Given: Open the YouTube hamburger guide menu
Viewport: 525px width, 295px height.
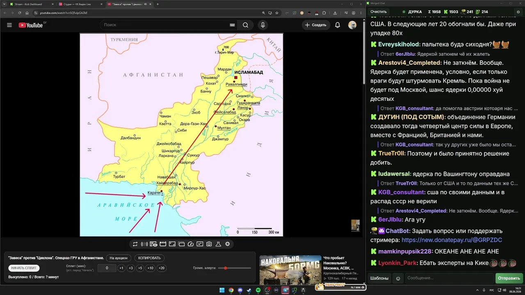Looking at the screenshot, I should click(9, 25).
